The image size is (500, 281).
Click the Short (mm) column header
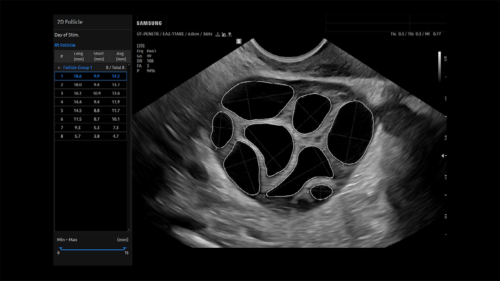click(x=99, y=57)
